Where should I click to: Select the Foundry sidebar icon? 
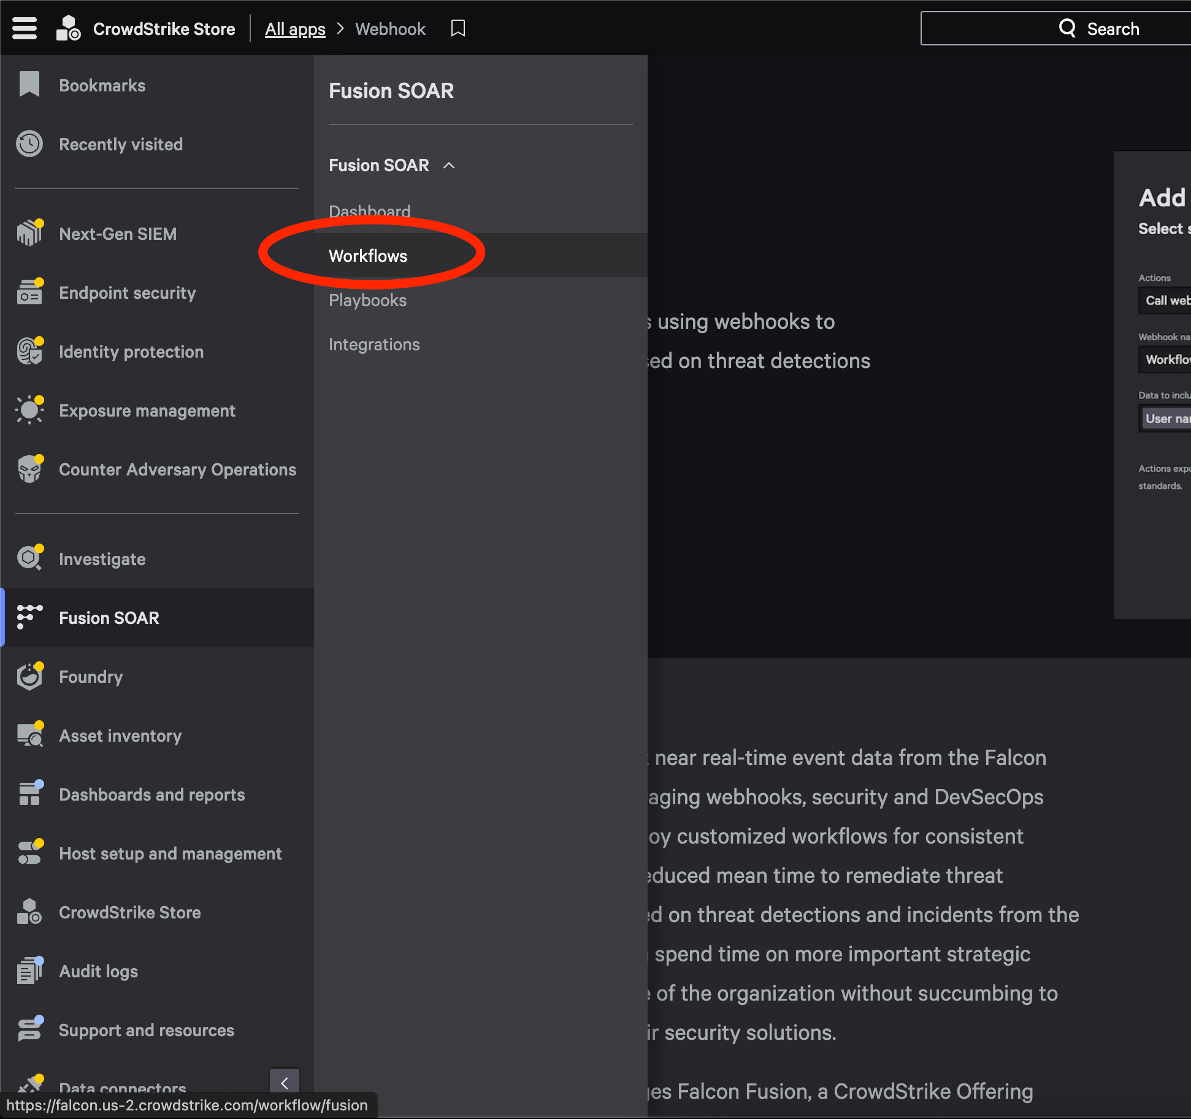point(28,676)
